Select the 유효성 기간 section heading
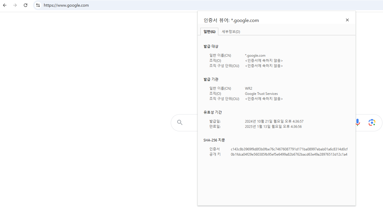The height and width of the screenshot is (212, 383). pyautogui.click(x=213, y=112)
